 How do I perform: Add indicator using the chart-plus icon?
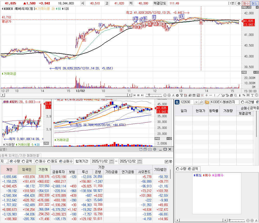coord(186,95)
